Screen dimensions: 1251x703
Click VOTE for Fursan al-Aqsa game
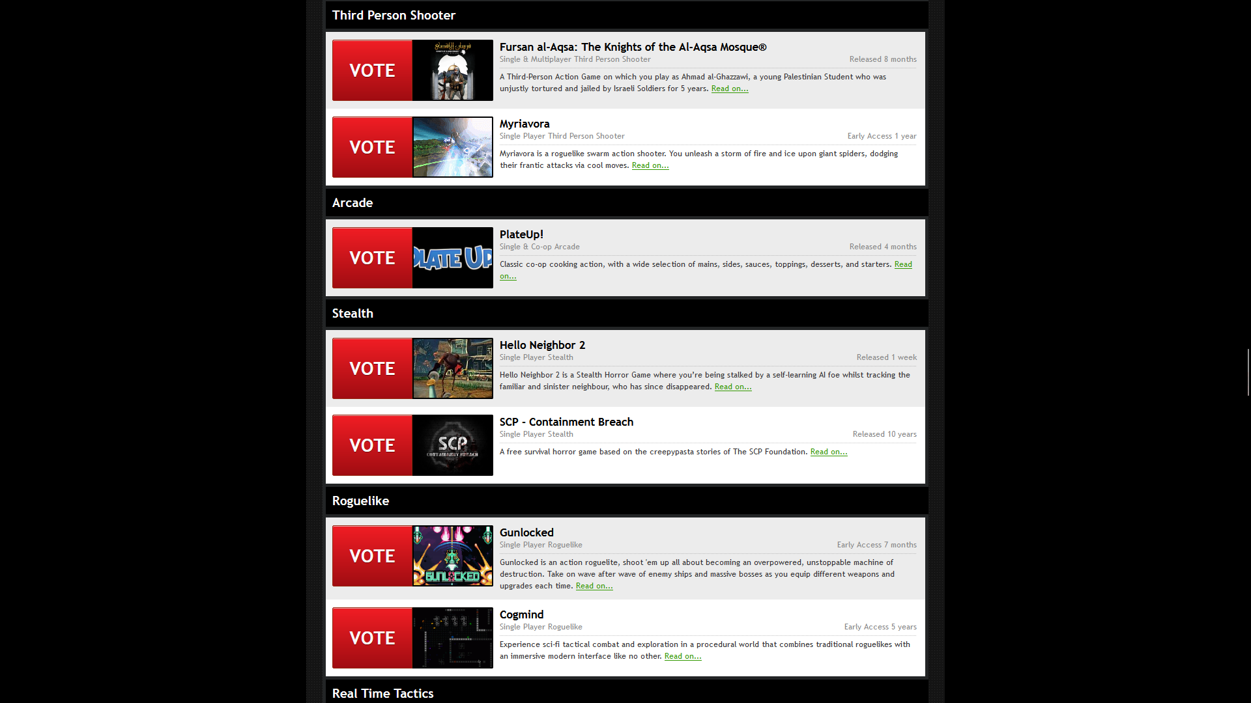[371, 70]
